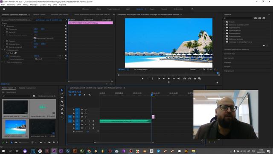The width and height of the screenshot is (273, 154).
Task: Open the Файл menu
Action: 3,5
